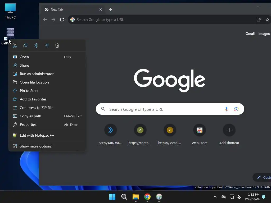
Task: Click the Customize Chrome pencil button
Action: (262, 177)
